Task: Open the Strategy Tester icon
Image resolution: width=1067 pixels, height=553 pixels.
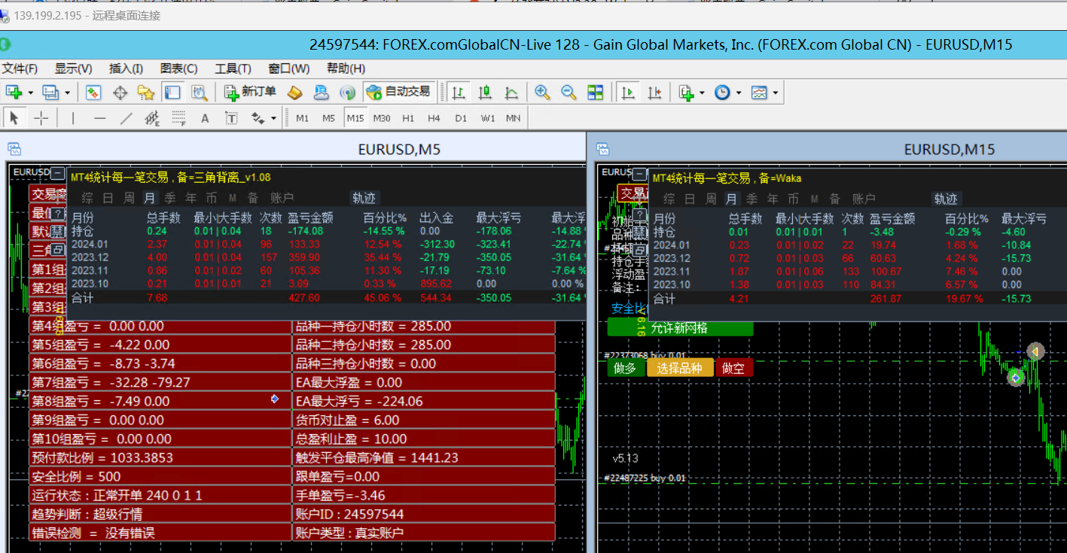Action: [x=199, y=93]
